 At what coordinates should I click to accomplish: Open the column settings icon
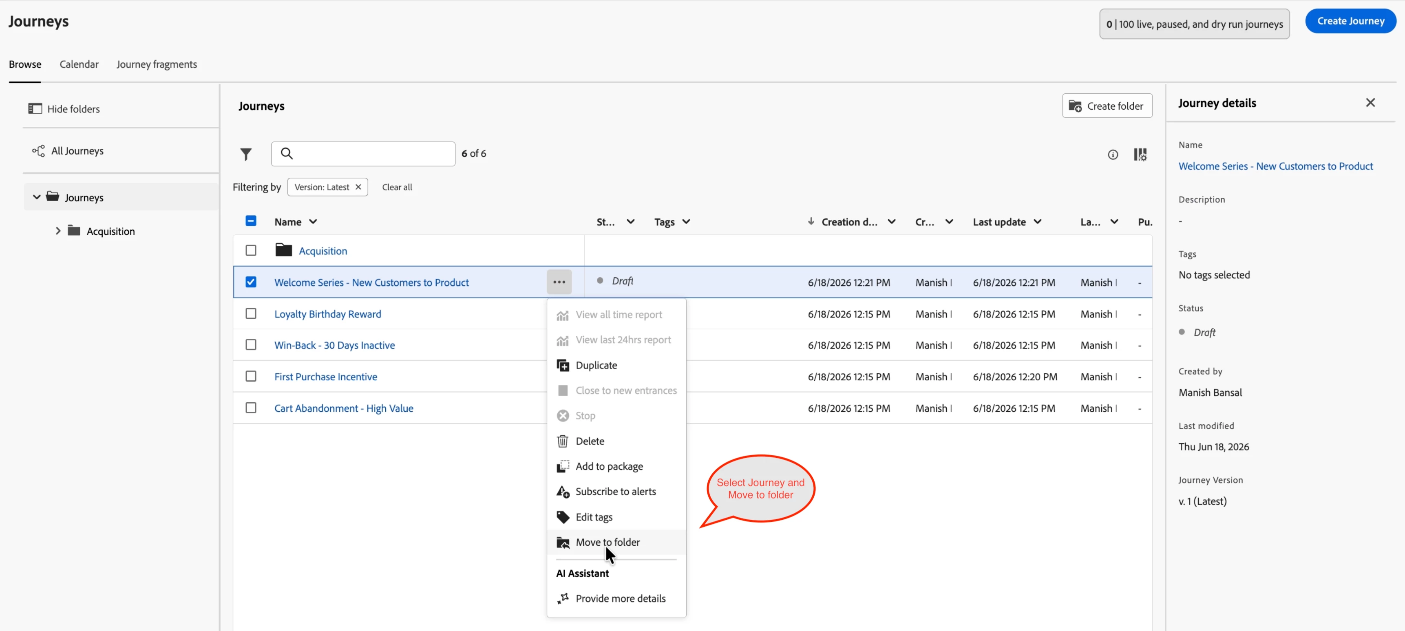pos(1140,155)
